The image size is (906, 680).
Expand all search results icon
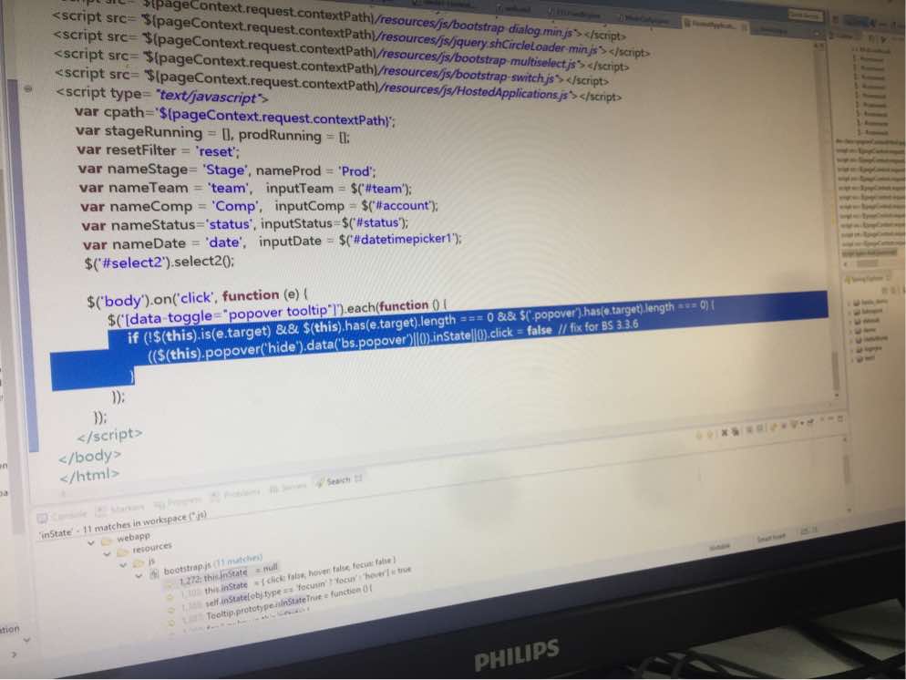point(749,428)
